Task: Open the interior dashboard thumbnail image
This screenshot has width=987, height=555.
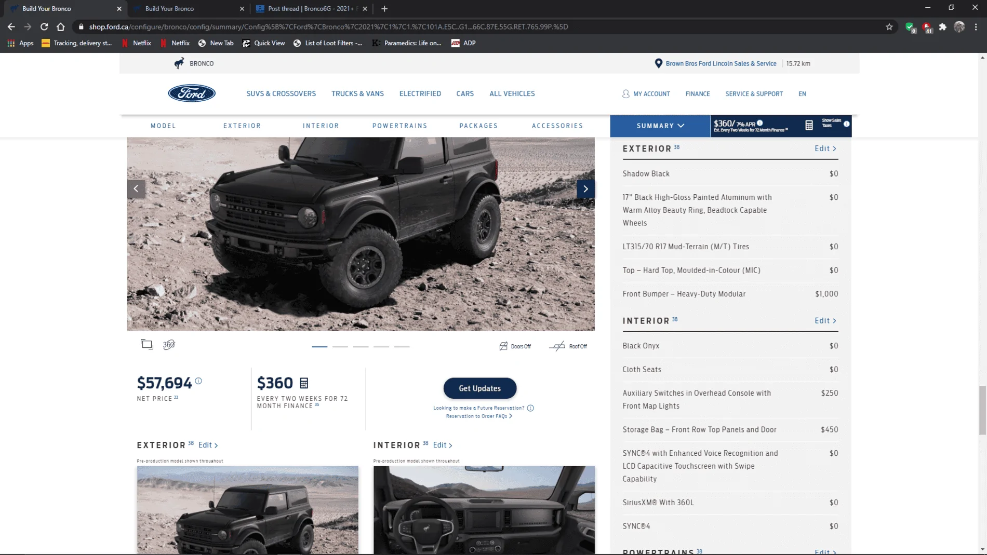Action: coord(484,510)
